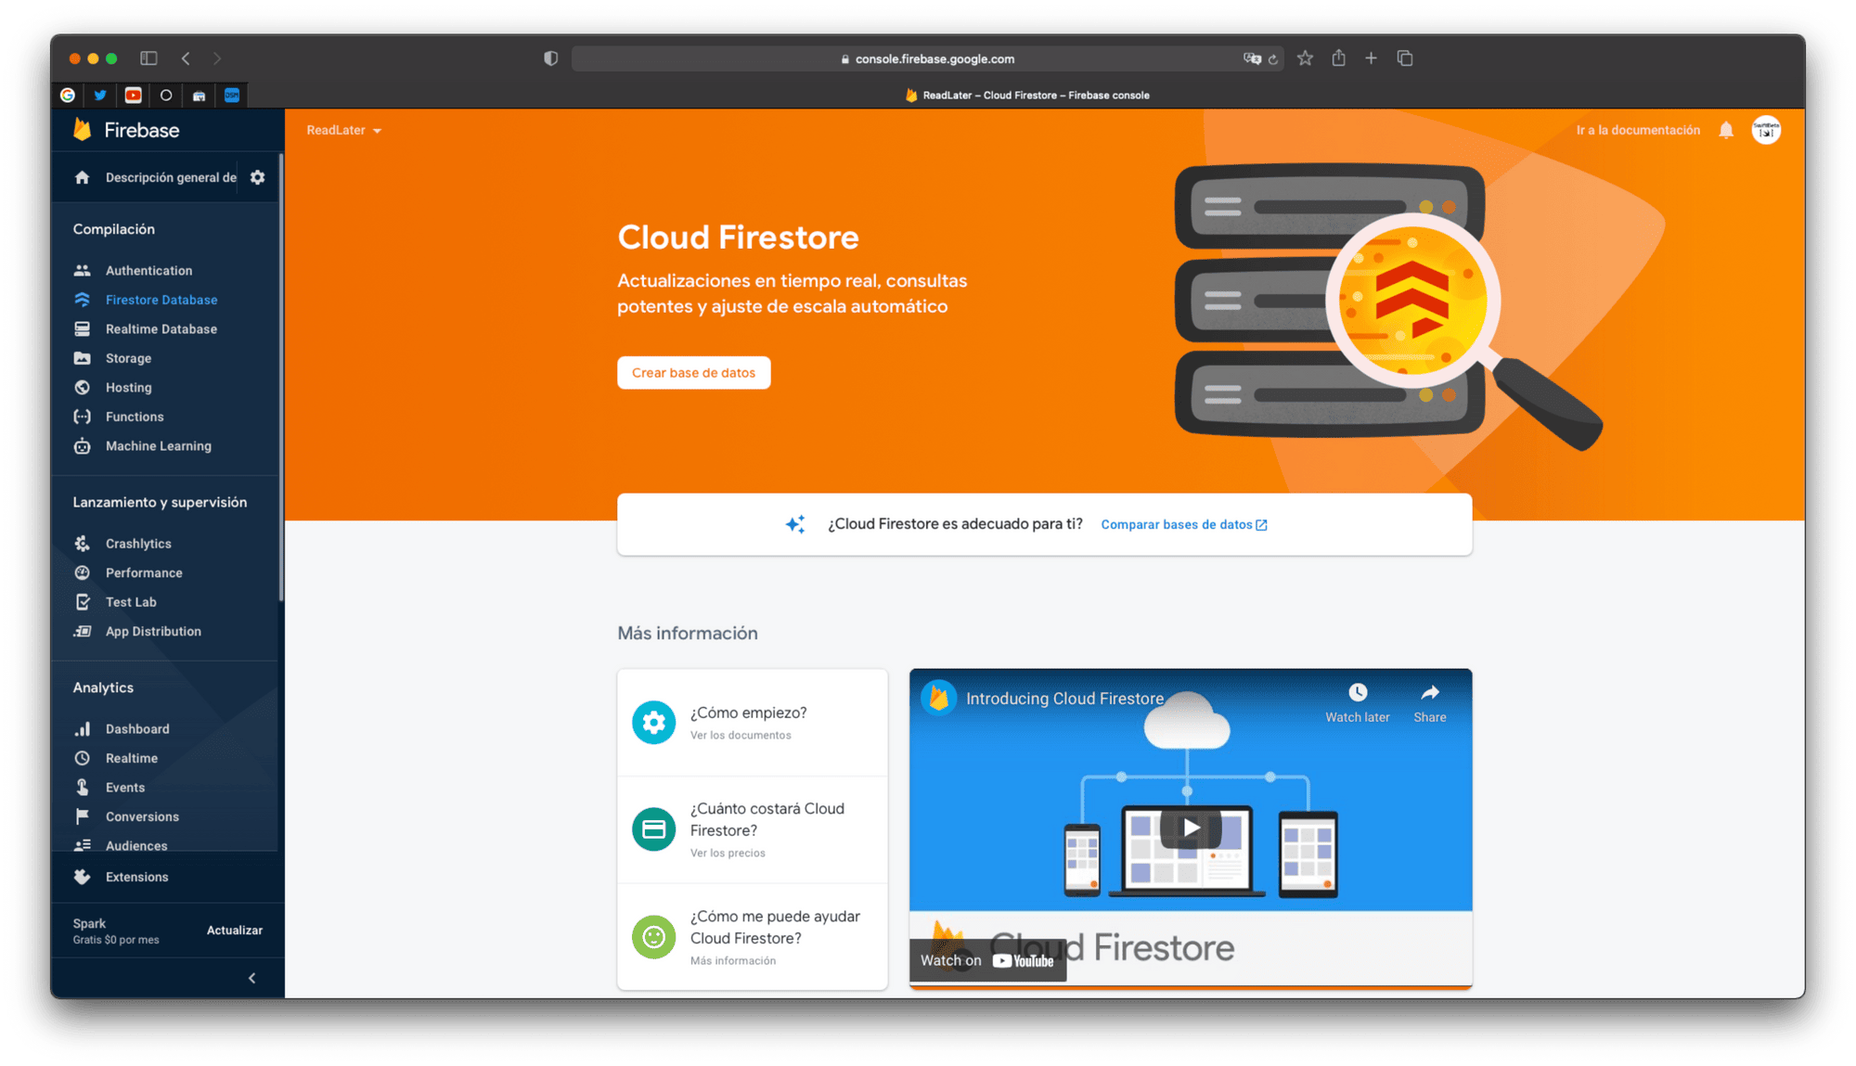Click the Extensions puzzle icon
This screenshot has height=1066, width=1856.
pyautogui.click(x=82, y=877)
